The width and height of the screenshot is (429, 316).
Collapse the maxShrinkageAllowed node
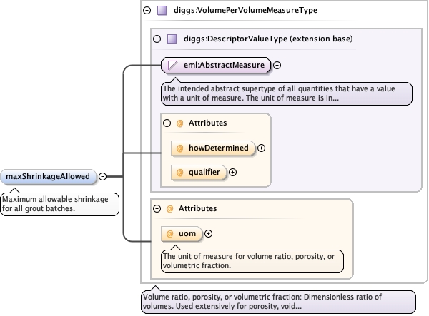102,176
